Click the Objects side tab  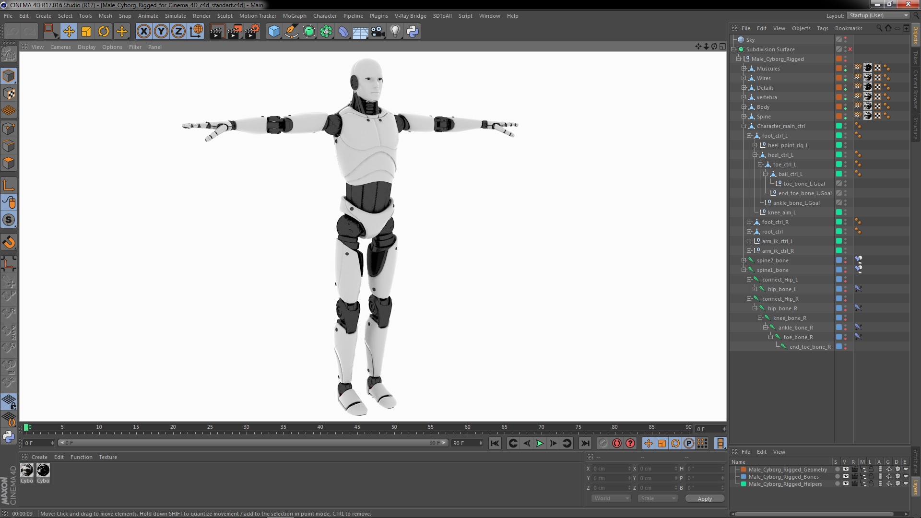click(x=916, y=35)
